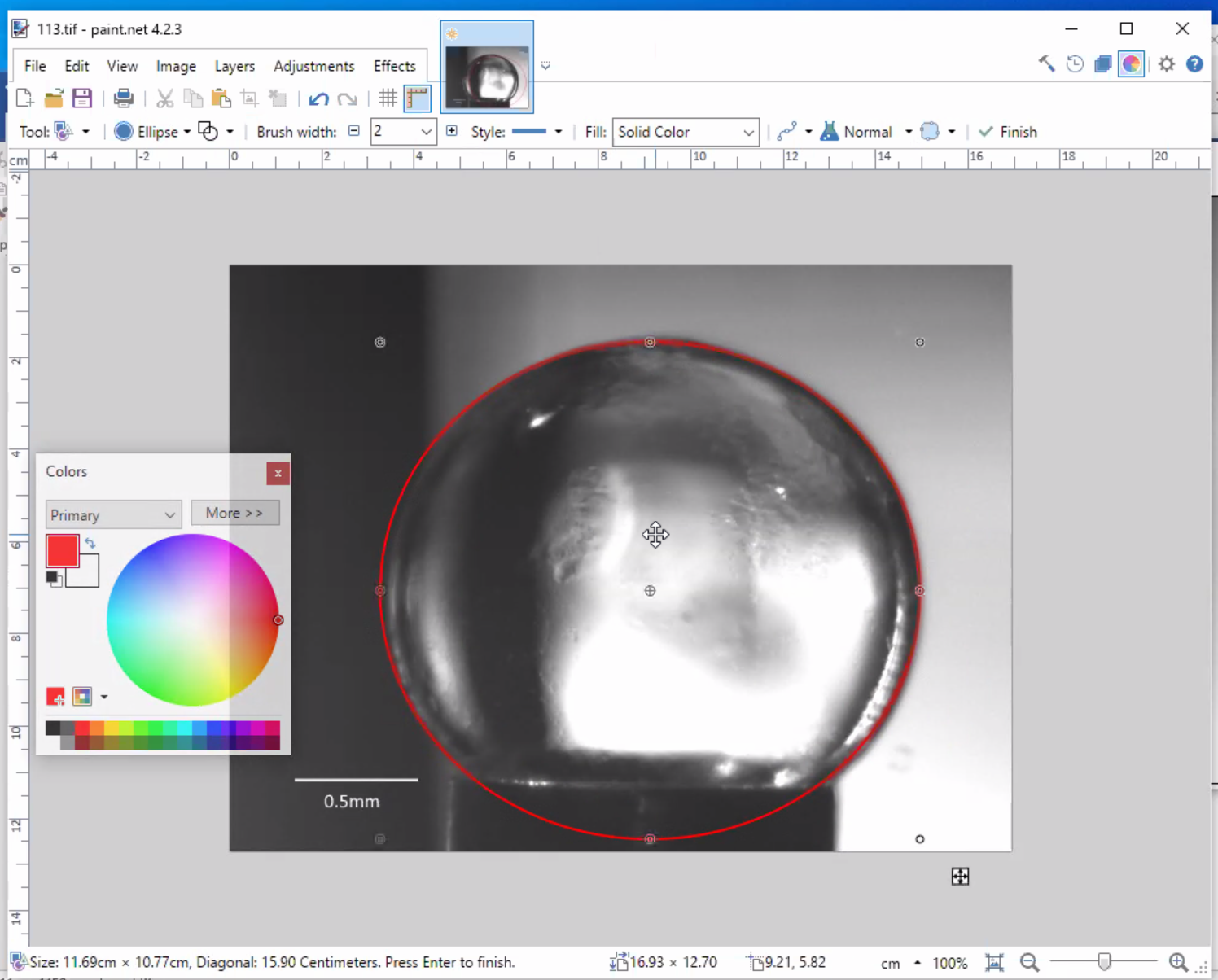Click the Undo arrow icon
The height and width of the screenshot is (980, 1218).
pos(318,99)
